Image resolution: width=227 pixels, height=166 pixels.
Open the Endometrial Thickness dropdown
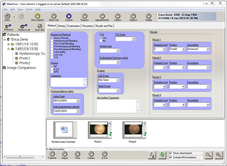118,62
